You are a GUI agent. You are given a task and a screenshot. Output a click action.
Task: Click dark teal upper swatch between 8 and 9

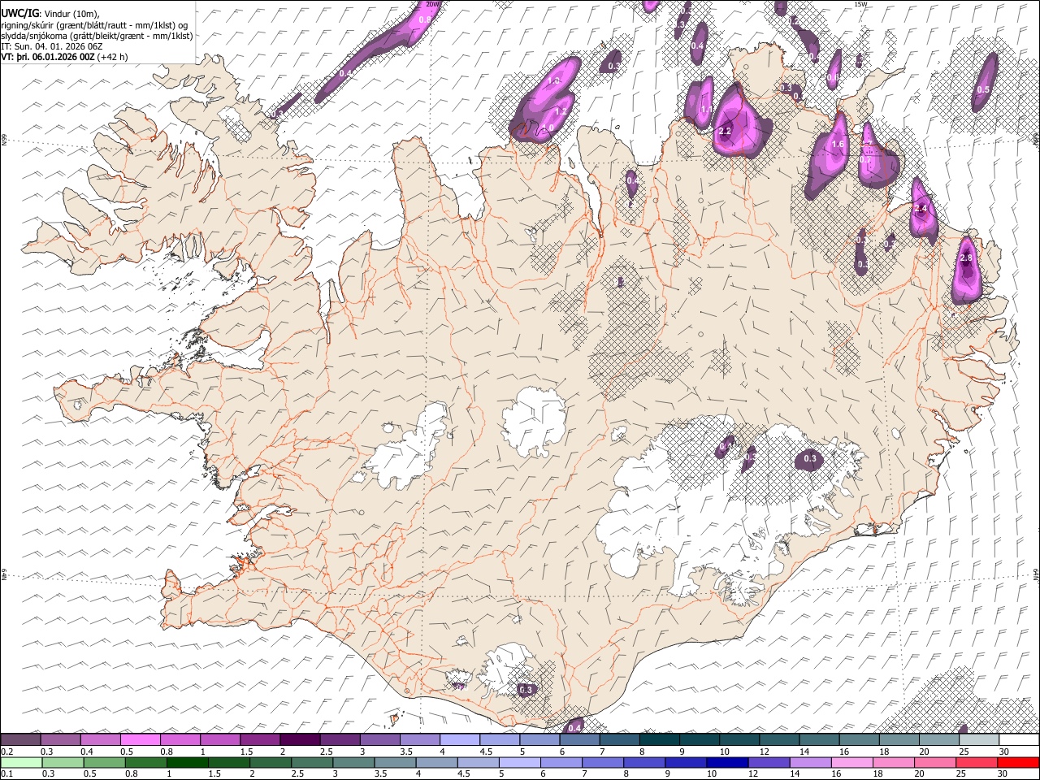coord(659,739)
